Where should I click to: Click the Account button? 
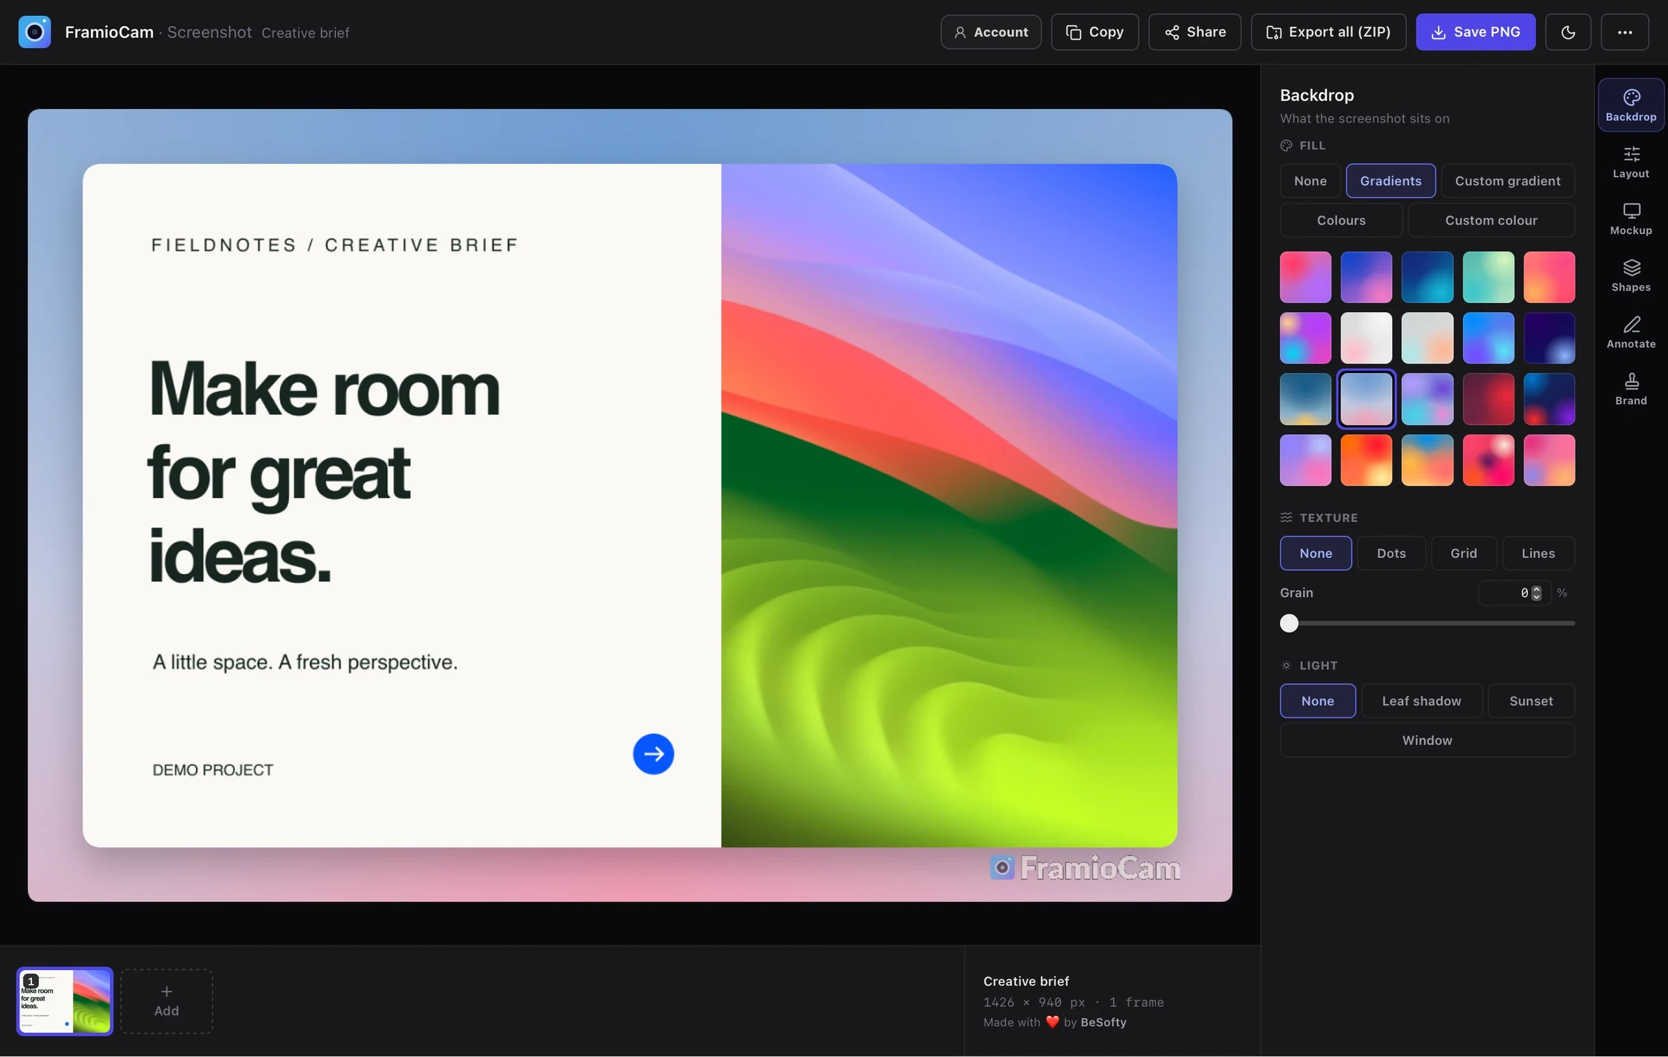click(x=990, y=32)
